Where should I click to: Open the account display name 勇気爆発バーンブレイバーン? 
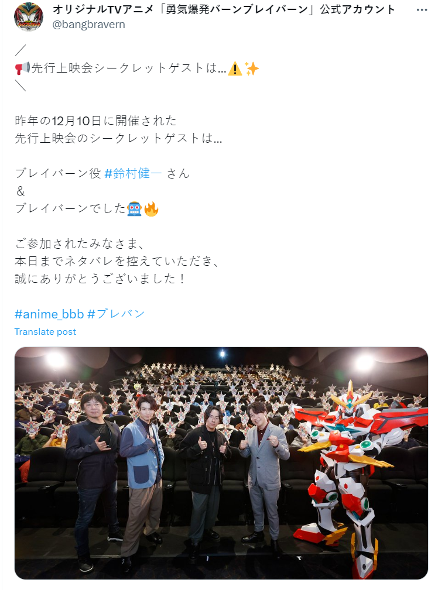click(224, 9)
